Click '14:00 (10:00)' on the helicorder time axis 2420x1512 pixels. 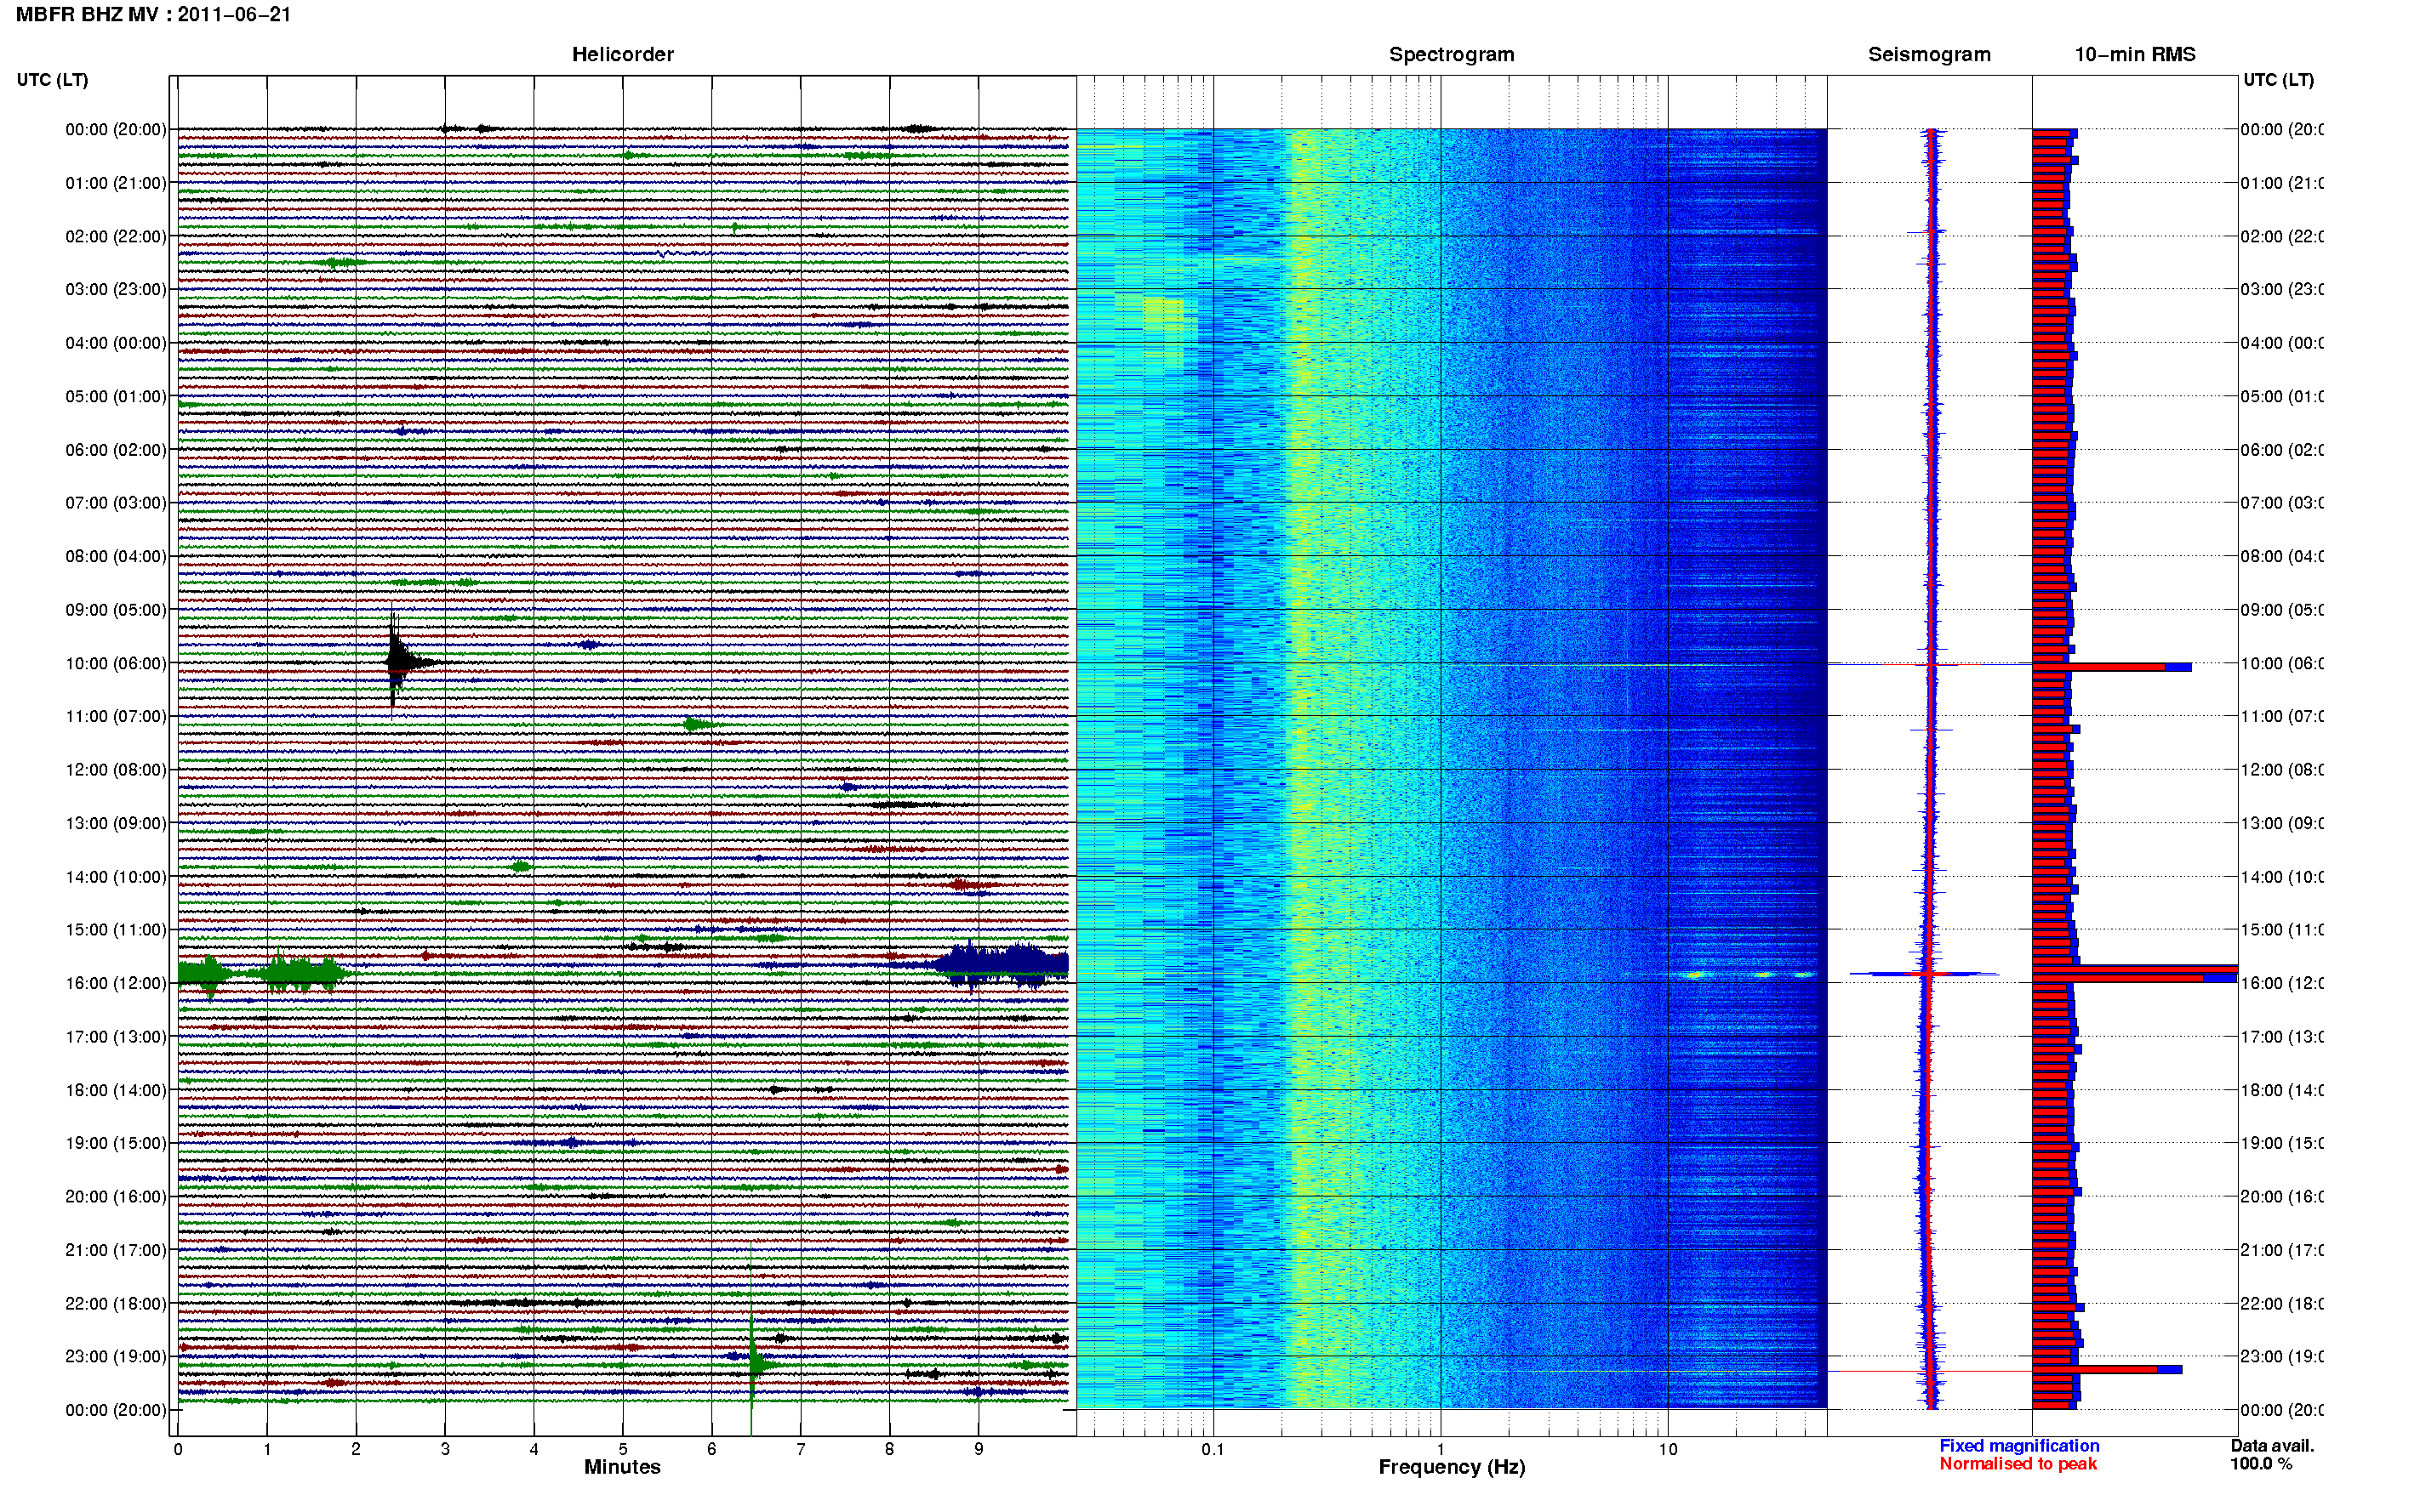[116, 877]
